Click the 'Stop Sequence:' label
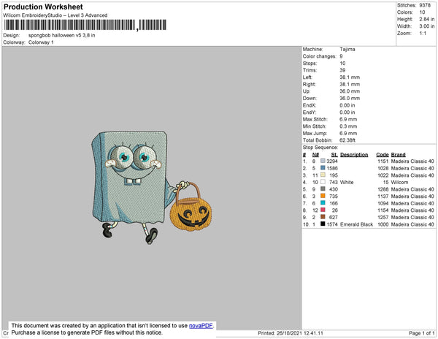The image size is (438, 339). point(320,148)
